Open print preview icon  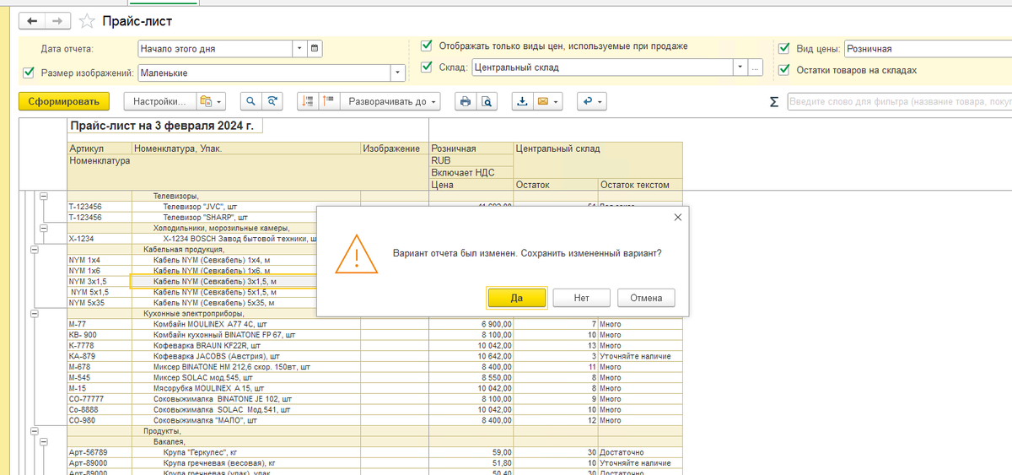pyautogui.click(x=486, y=101)
